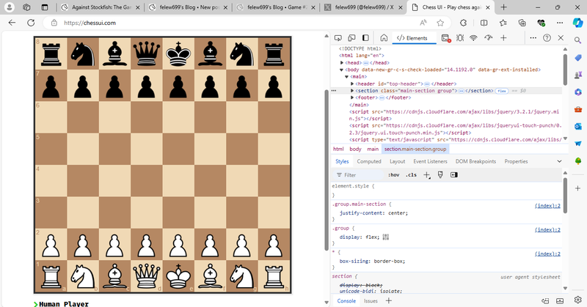Expand the header top-header node

354,84
